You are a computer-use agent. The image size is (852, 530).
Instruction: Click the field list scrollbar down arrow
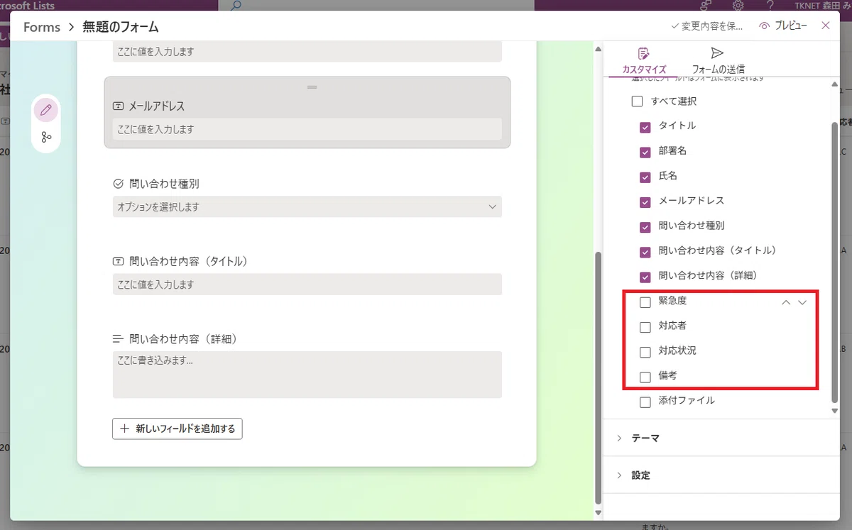[x=834, y=411]
